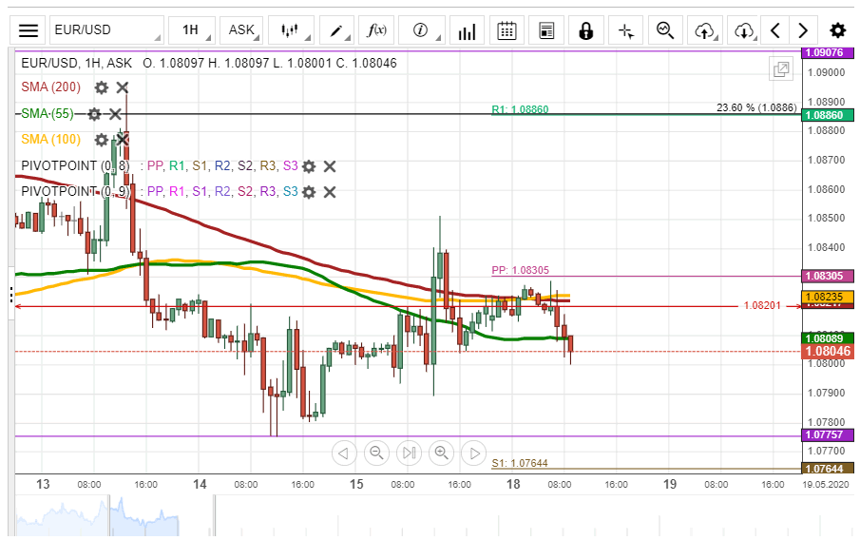Viewport: 860px width, 540px height.
Task: Open chart settings gear in toolbar
Action: [837, 30]
